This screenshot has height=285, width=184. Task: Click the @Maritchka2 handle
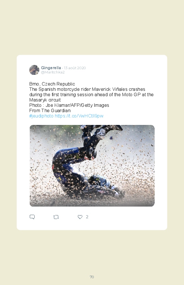[x=53, y=72]
